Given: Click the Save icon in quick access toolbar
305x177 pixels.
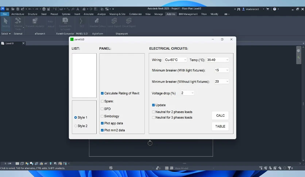Looking at the screenshot, I should 18,9.
